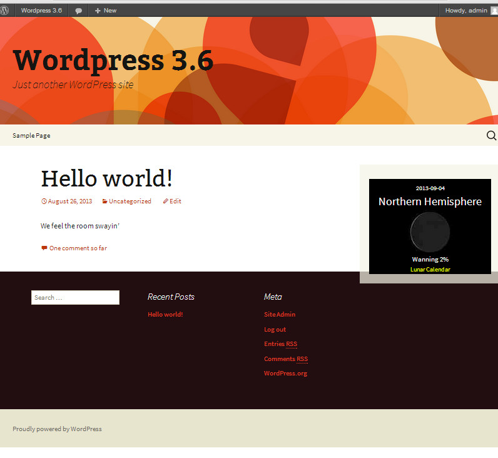This screenshot has height=458, width=498.
Task: Click the post text We feel the room swayin'
Action: pyautogui.click(x=79, y=226)
